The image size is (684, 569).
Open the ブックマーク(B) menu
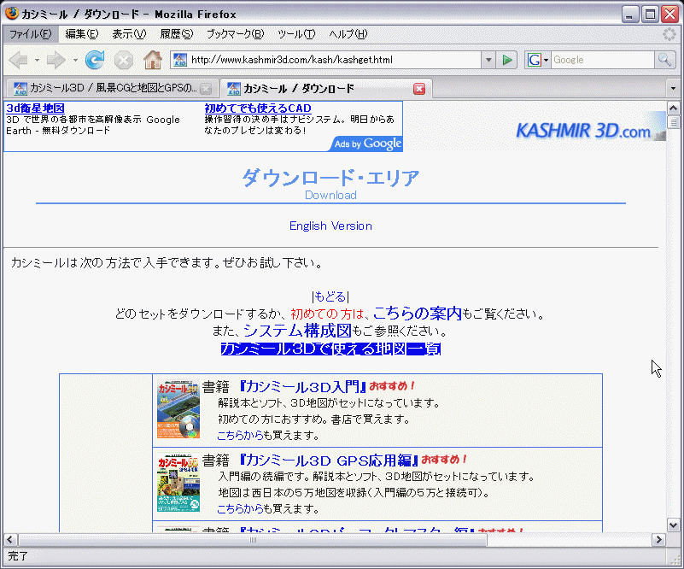(x=235, y=34)
